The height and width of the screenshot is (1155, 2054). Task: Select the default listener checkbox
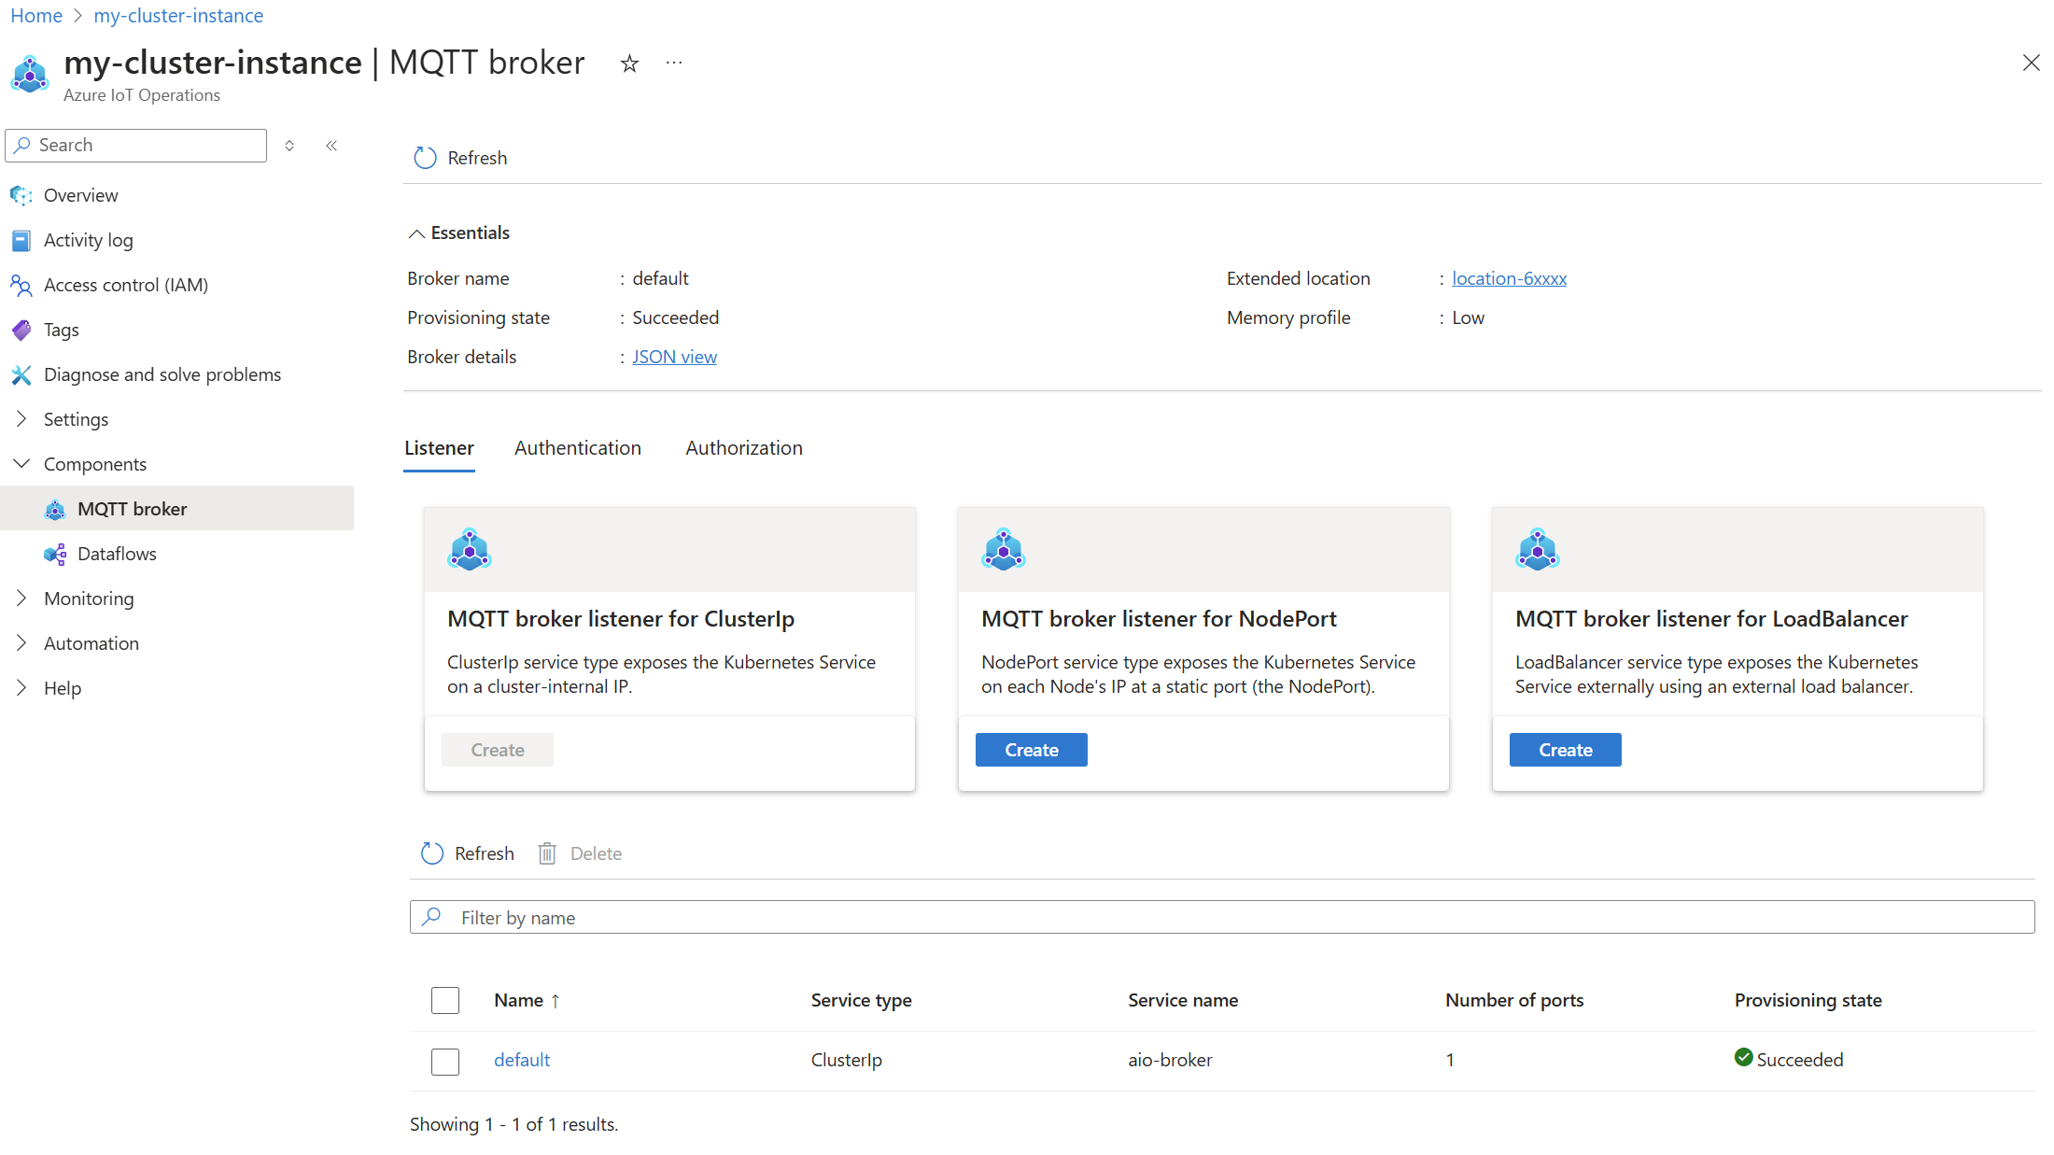[445, 1059]
